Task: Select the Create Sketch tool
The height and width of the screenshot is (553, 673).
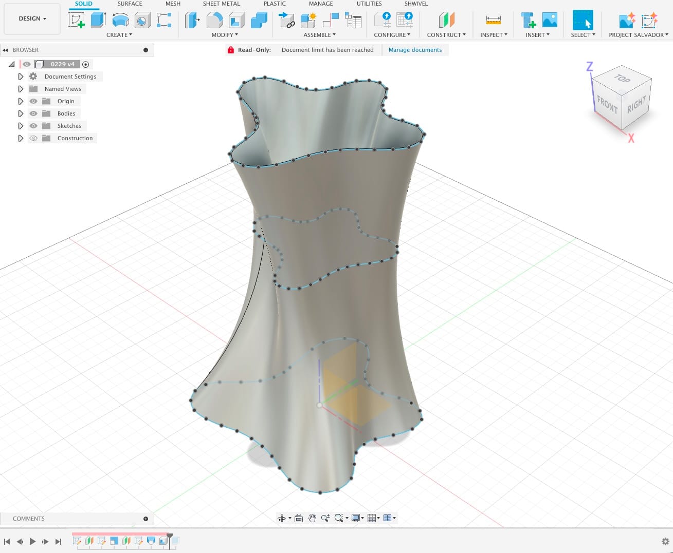Action: coord(77,21)
